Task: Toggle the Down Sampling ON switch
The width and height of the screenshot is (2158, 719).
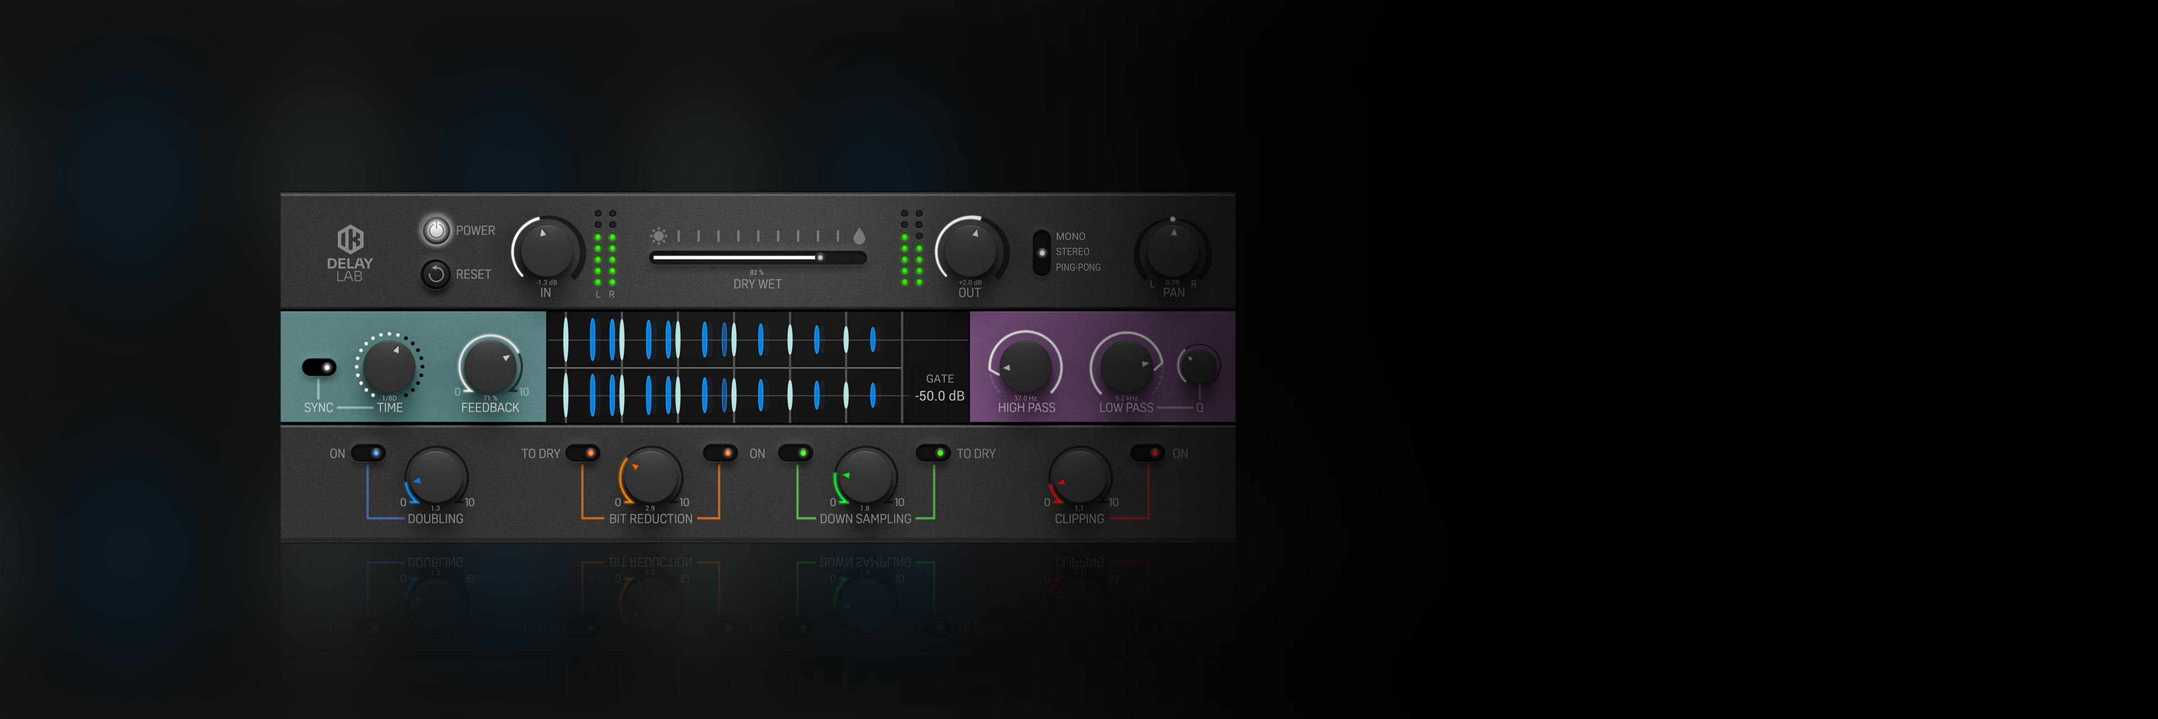Action: 796,453
